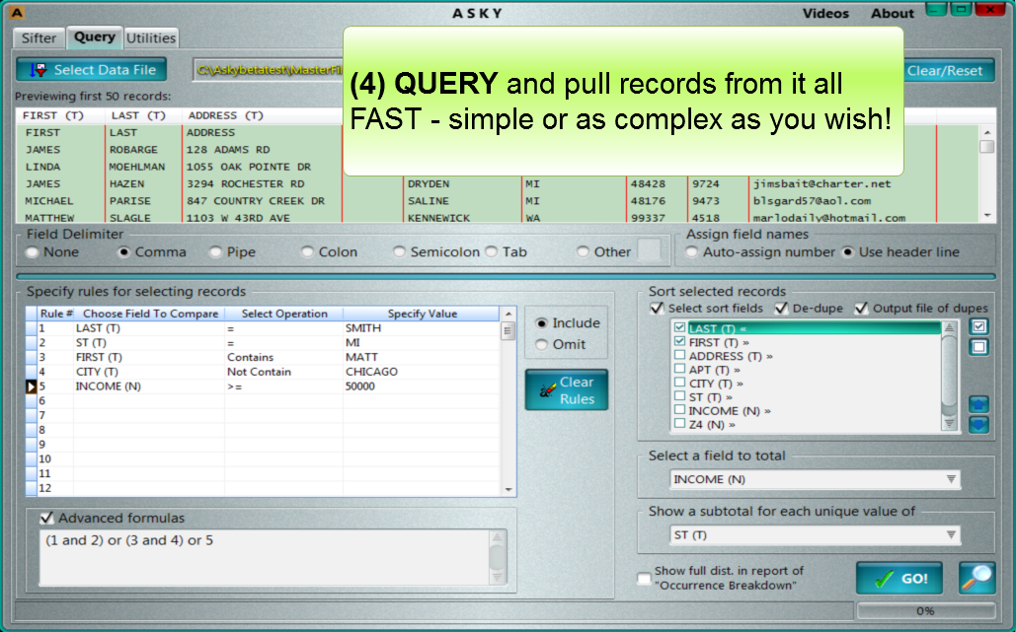Click rule 4 value CHICAGO
This screenshot has width=1016, height=632.
(x=371, y=372)
